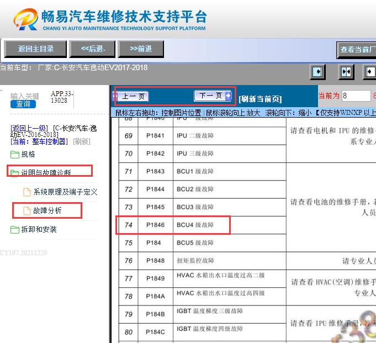Click HVAC 水箱出水口温度过高四级 text
Image resolution: width=376 pixels, height=343 pixels.
221,293
